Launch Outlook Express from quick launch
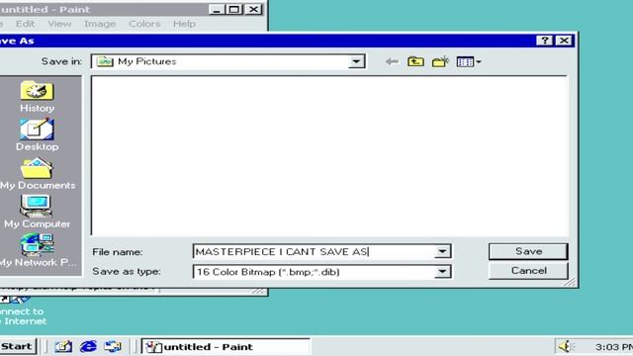This screenshot has height=356, width=633. (x=113, y=346)
